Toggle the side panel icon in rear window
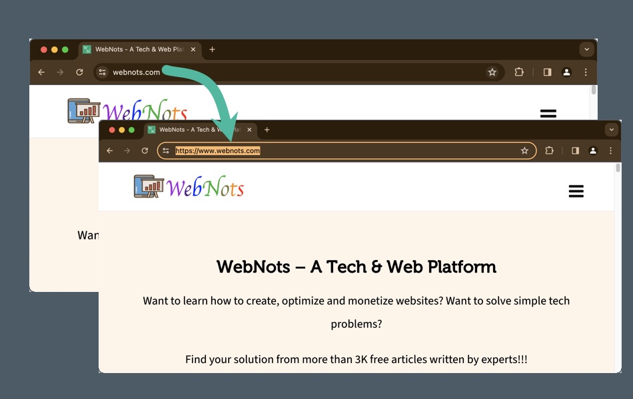Screen dimensions: 633x399 [548, 72]
